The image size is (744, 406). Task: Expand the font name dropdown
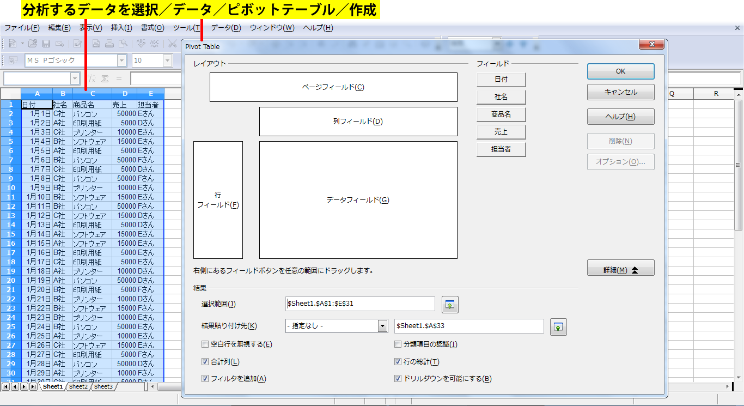tap(122, 60)
